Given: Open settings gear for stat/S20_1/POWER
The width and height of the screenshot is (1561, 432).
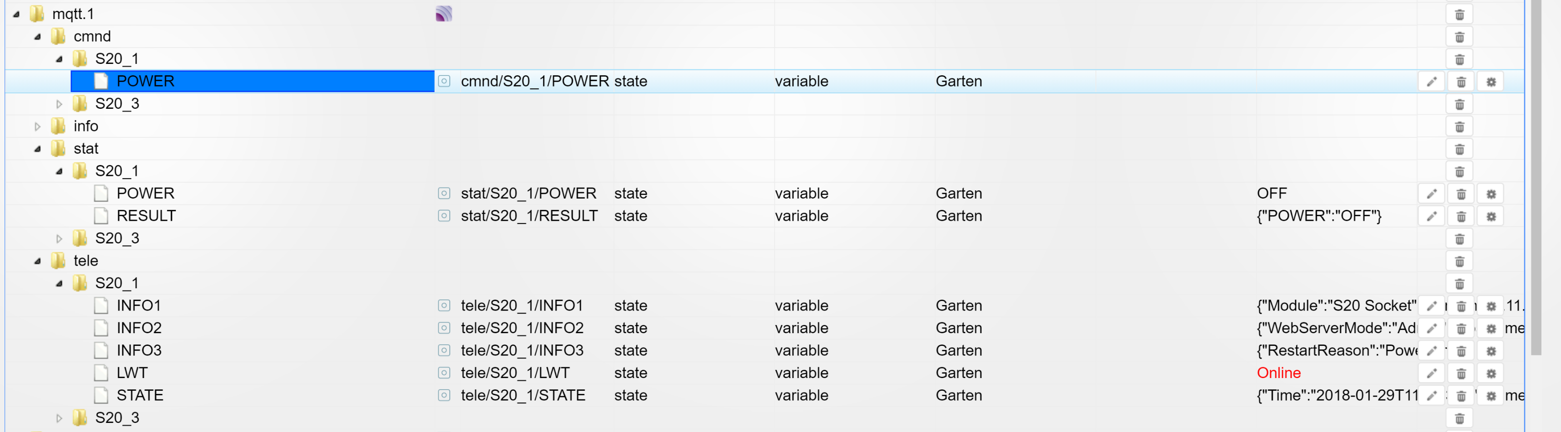Looking at the screenshot, I should coord(1491,194).
